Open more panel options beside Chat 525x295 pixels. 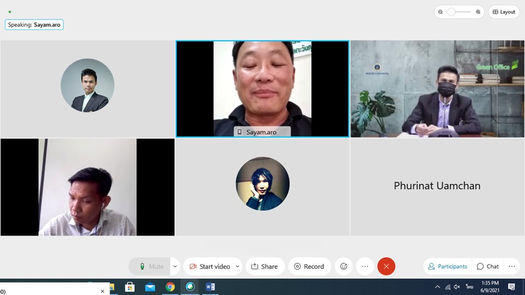pos(512,266)
